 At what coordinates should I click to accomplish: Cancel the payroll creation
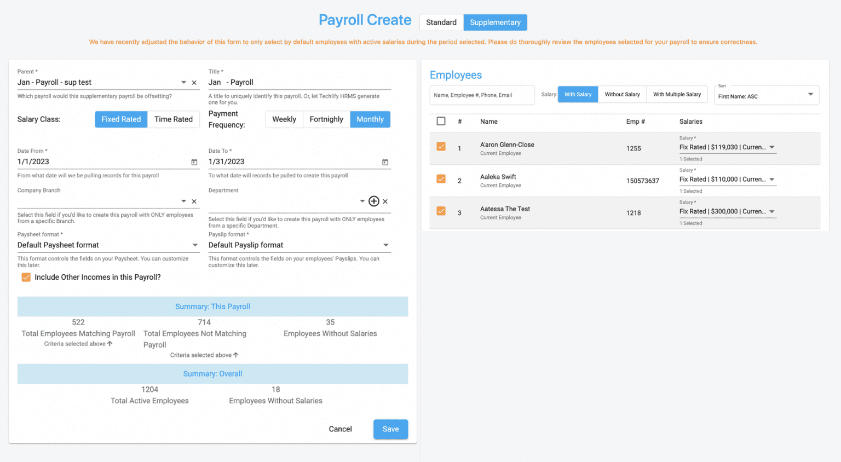click(340, 429)
